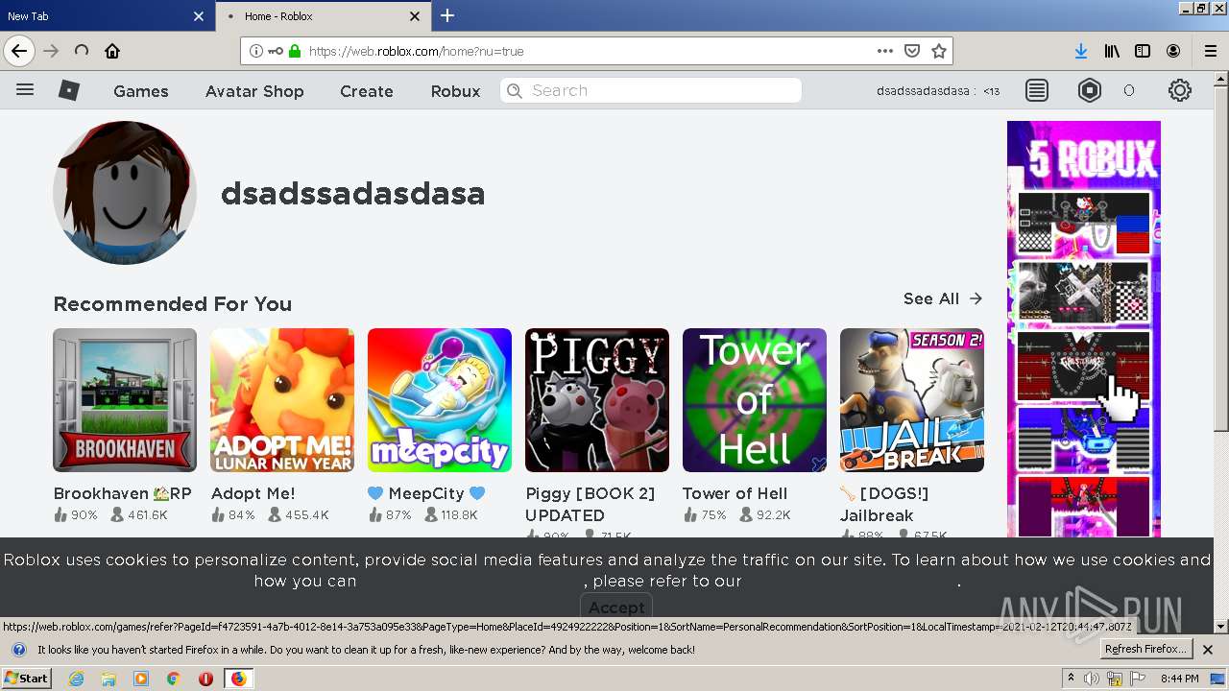Open Windows Media Player taskbar icon
1229x691 pixels.
pos(141,679)
